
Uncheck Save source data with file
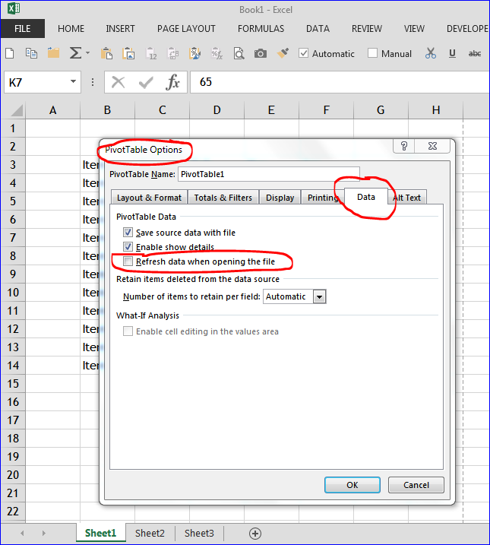pos(128,232)
